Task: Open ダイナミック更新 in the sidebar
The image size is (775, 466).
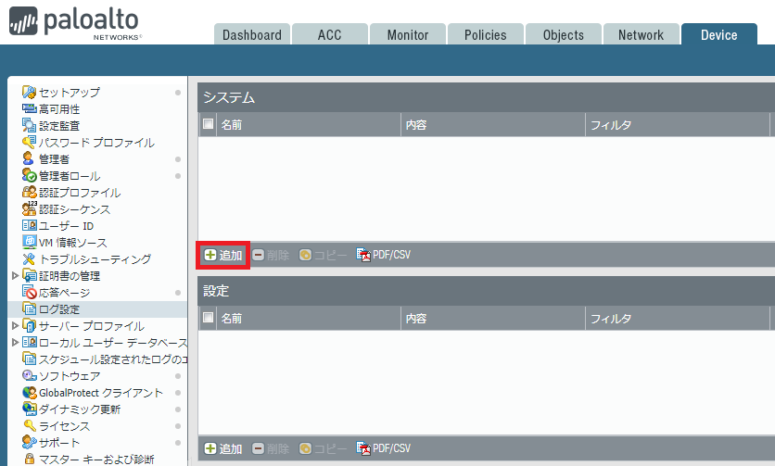Action: point(80,409)
